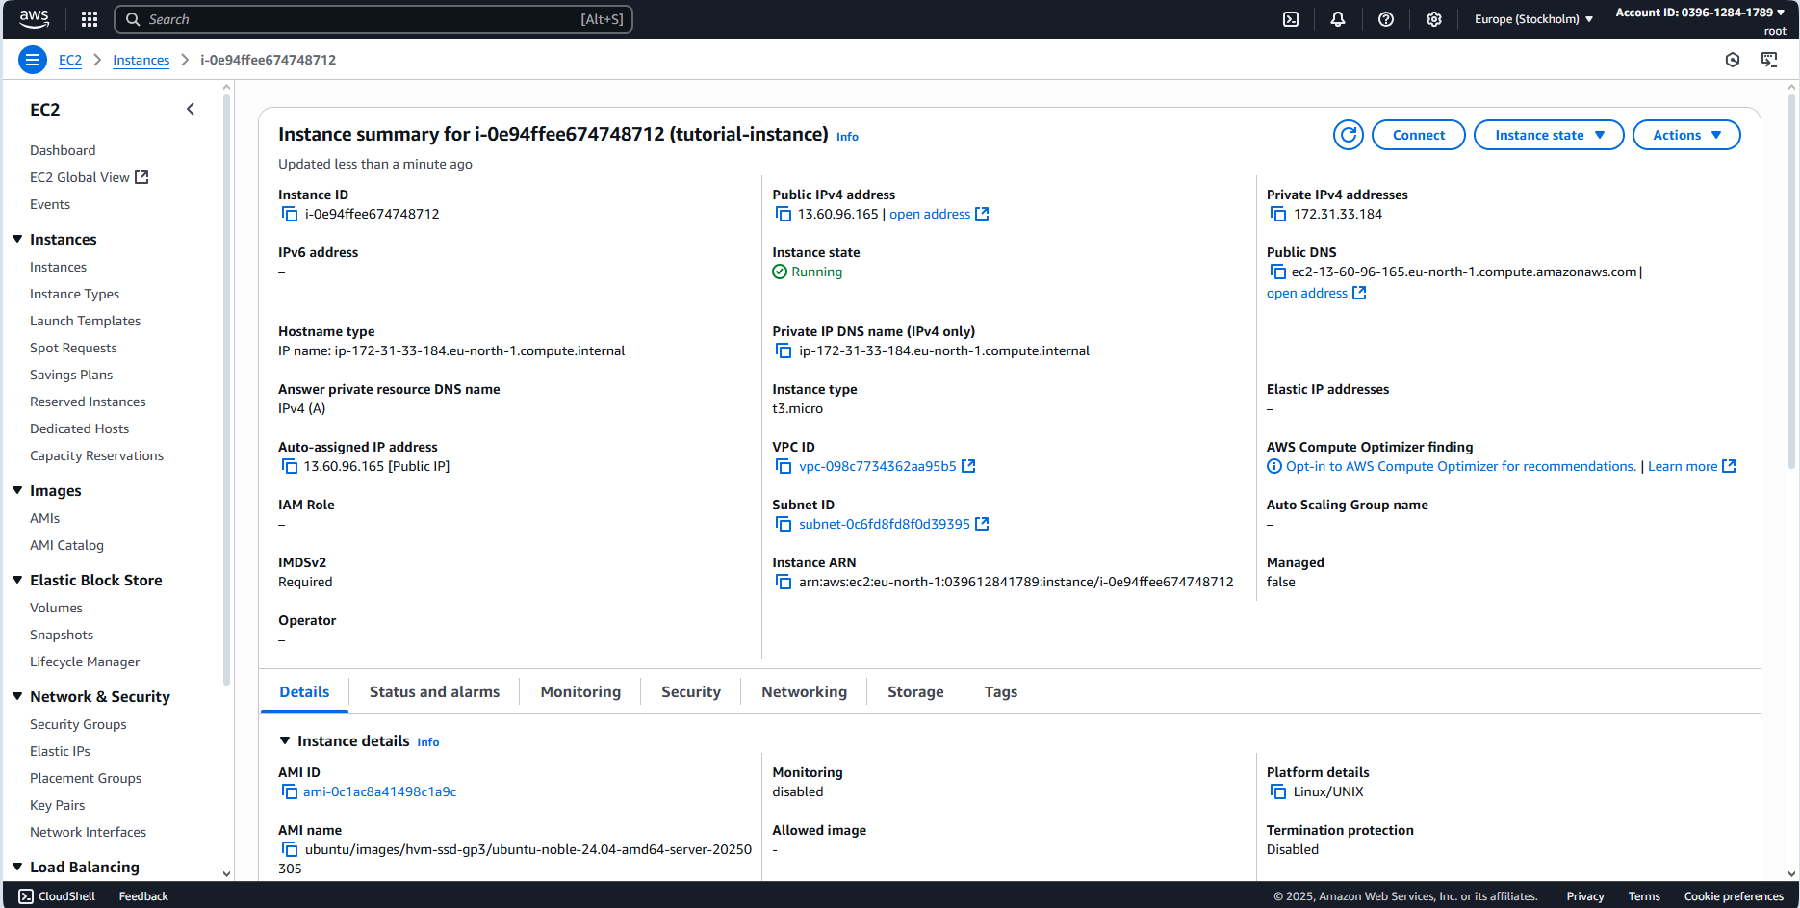Copy the Instance ARN value
Image resolution: width=1800 pixels, height=908 pixels.
(x=784, y=582)
